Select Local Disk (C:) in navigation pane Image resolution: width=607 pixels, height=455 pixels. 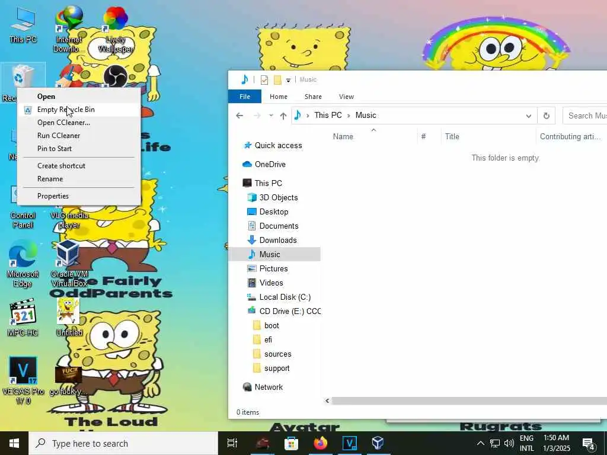[285, 297]
